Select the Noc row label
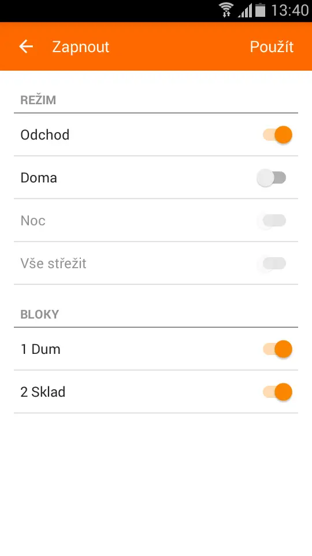Viewport: 312px width, 556px height. tap(33, 221)
